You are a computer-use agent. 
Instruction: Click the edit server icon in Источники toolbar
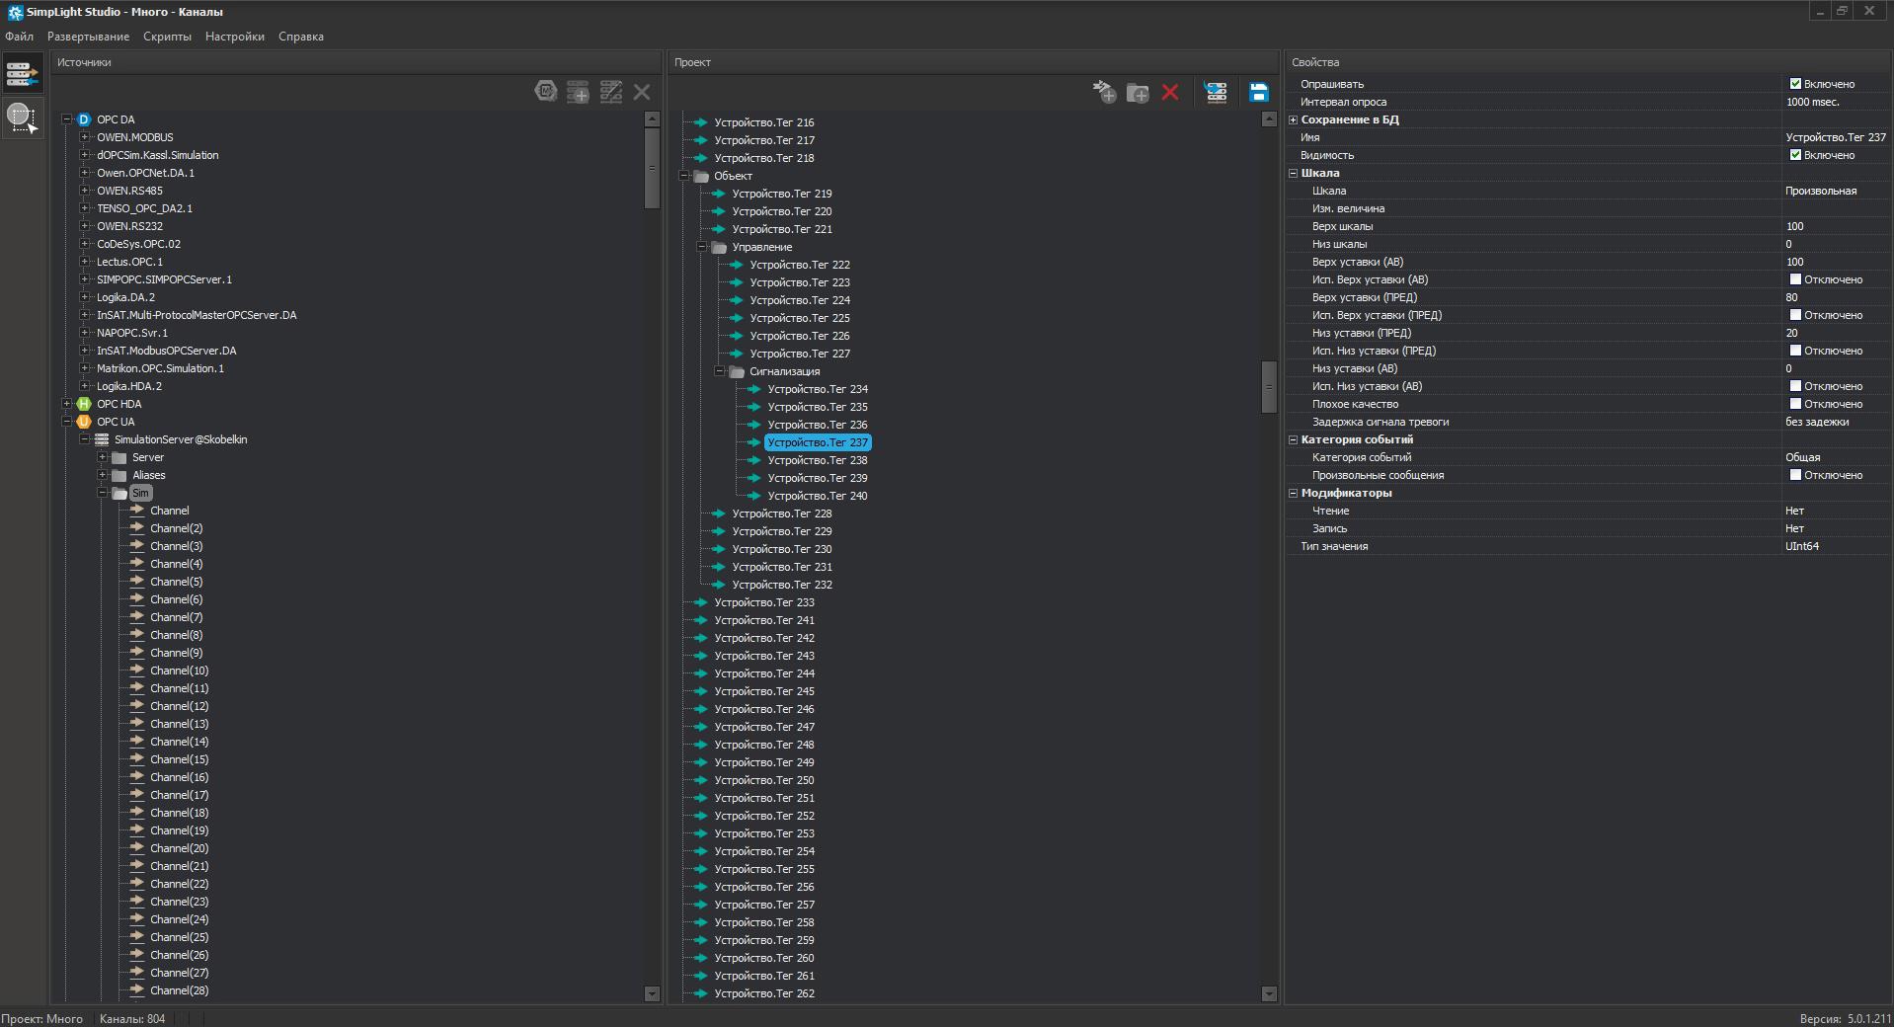coord(611,92)
